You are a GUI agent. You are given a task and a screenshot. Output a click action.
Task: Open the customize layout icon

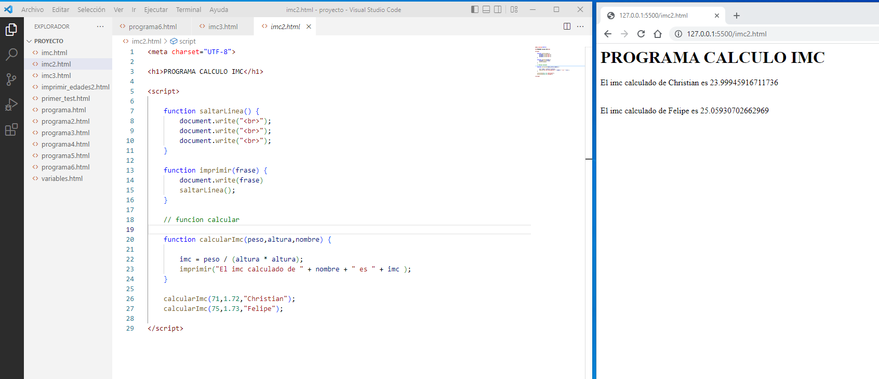click(514, 9)
